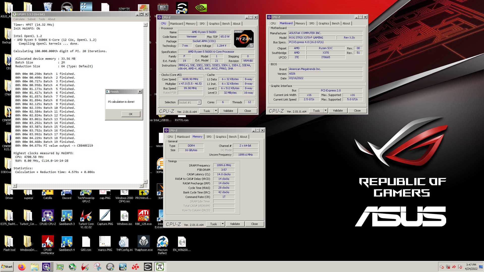Select the GPUPI pi icon in taskbar

pos(160,267)
